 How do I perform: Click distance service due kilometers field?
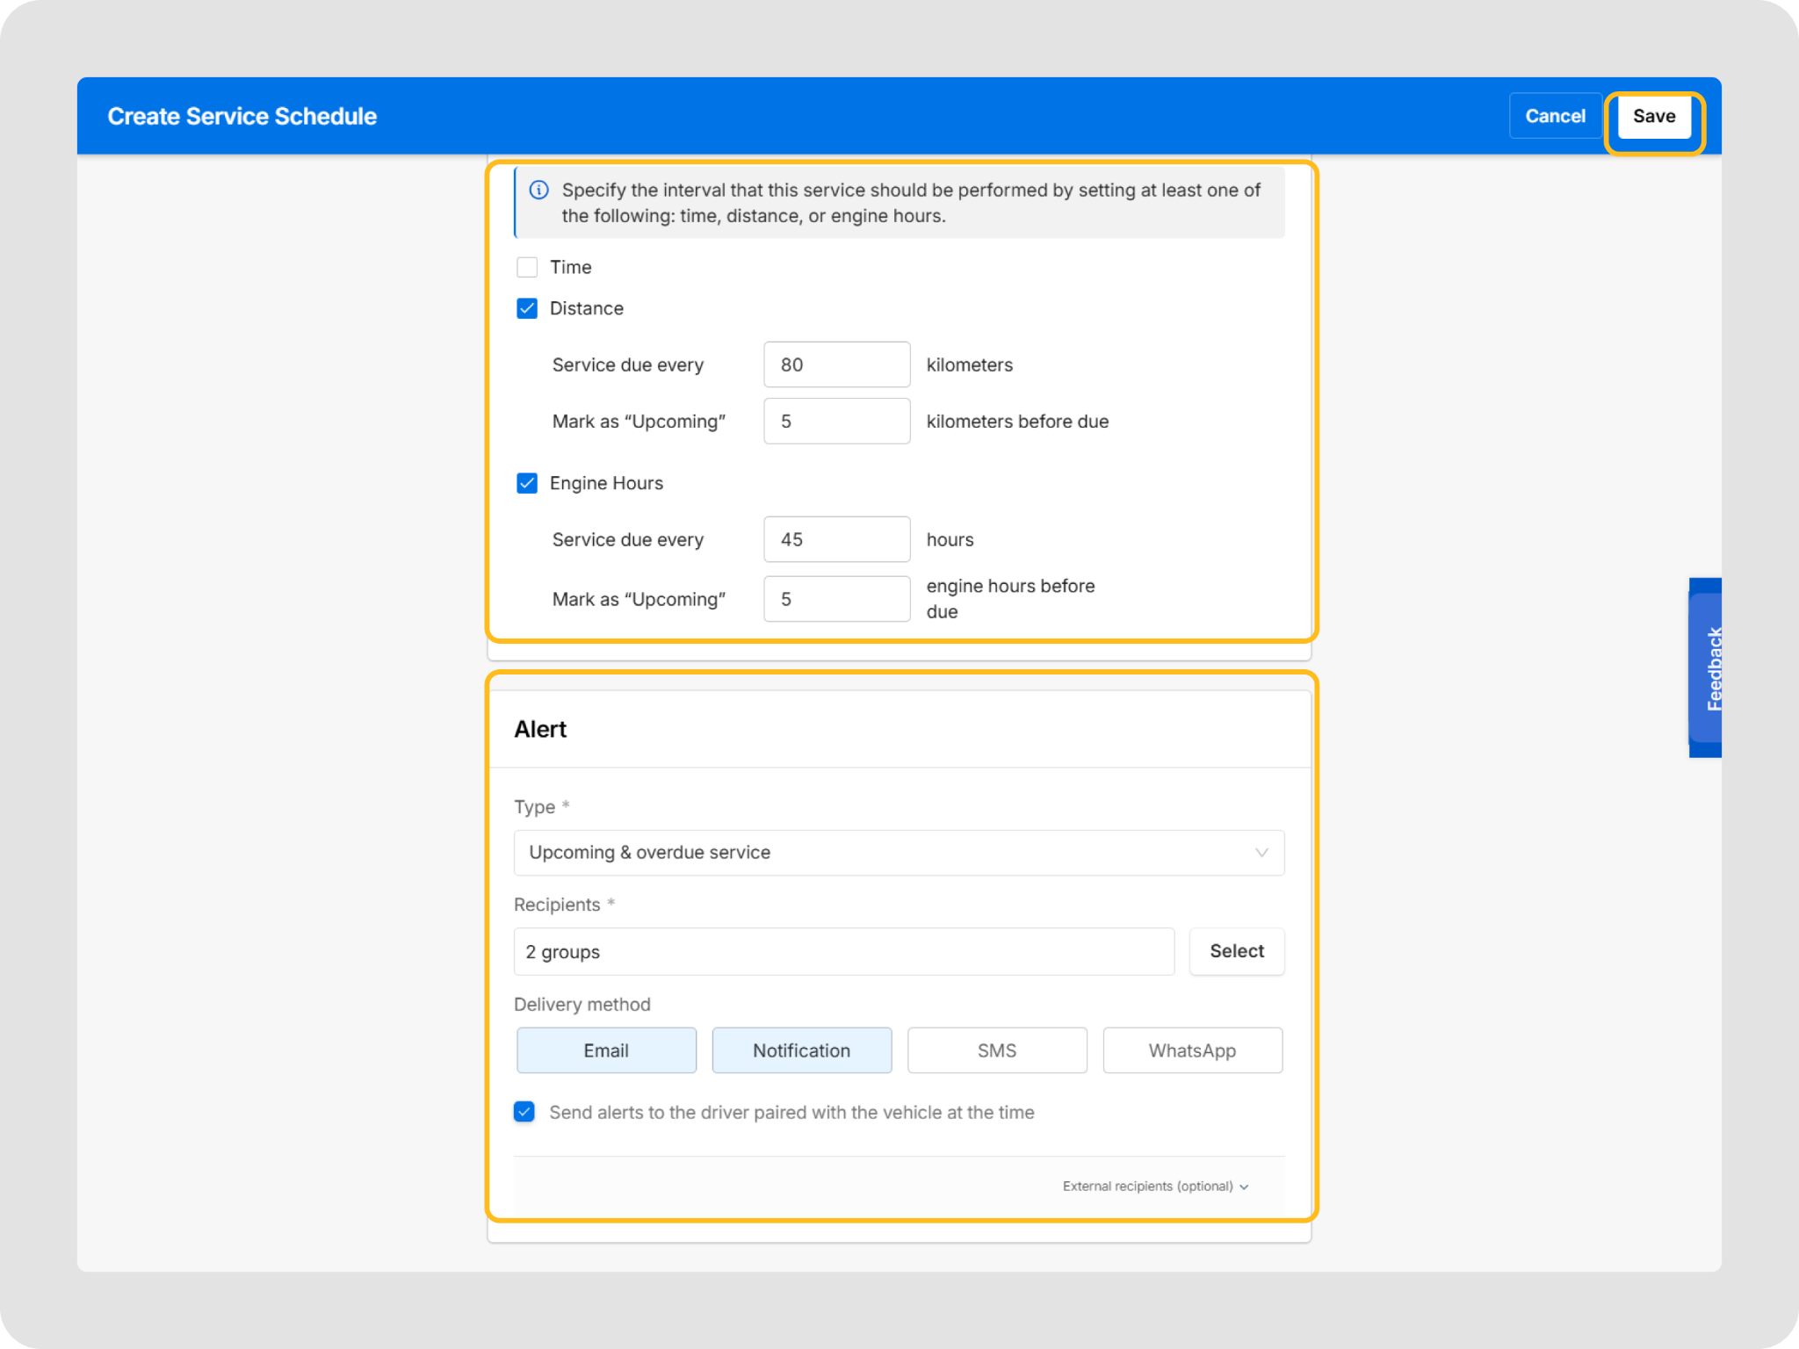[836, 364]
